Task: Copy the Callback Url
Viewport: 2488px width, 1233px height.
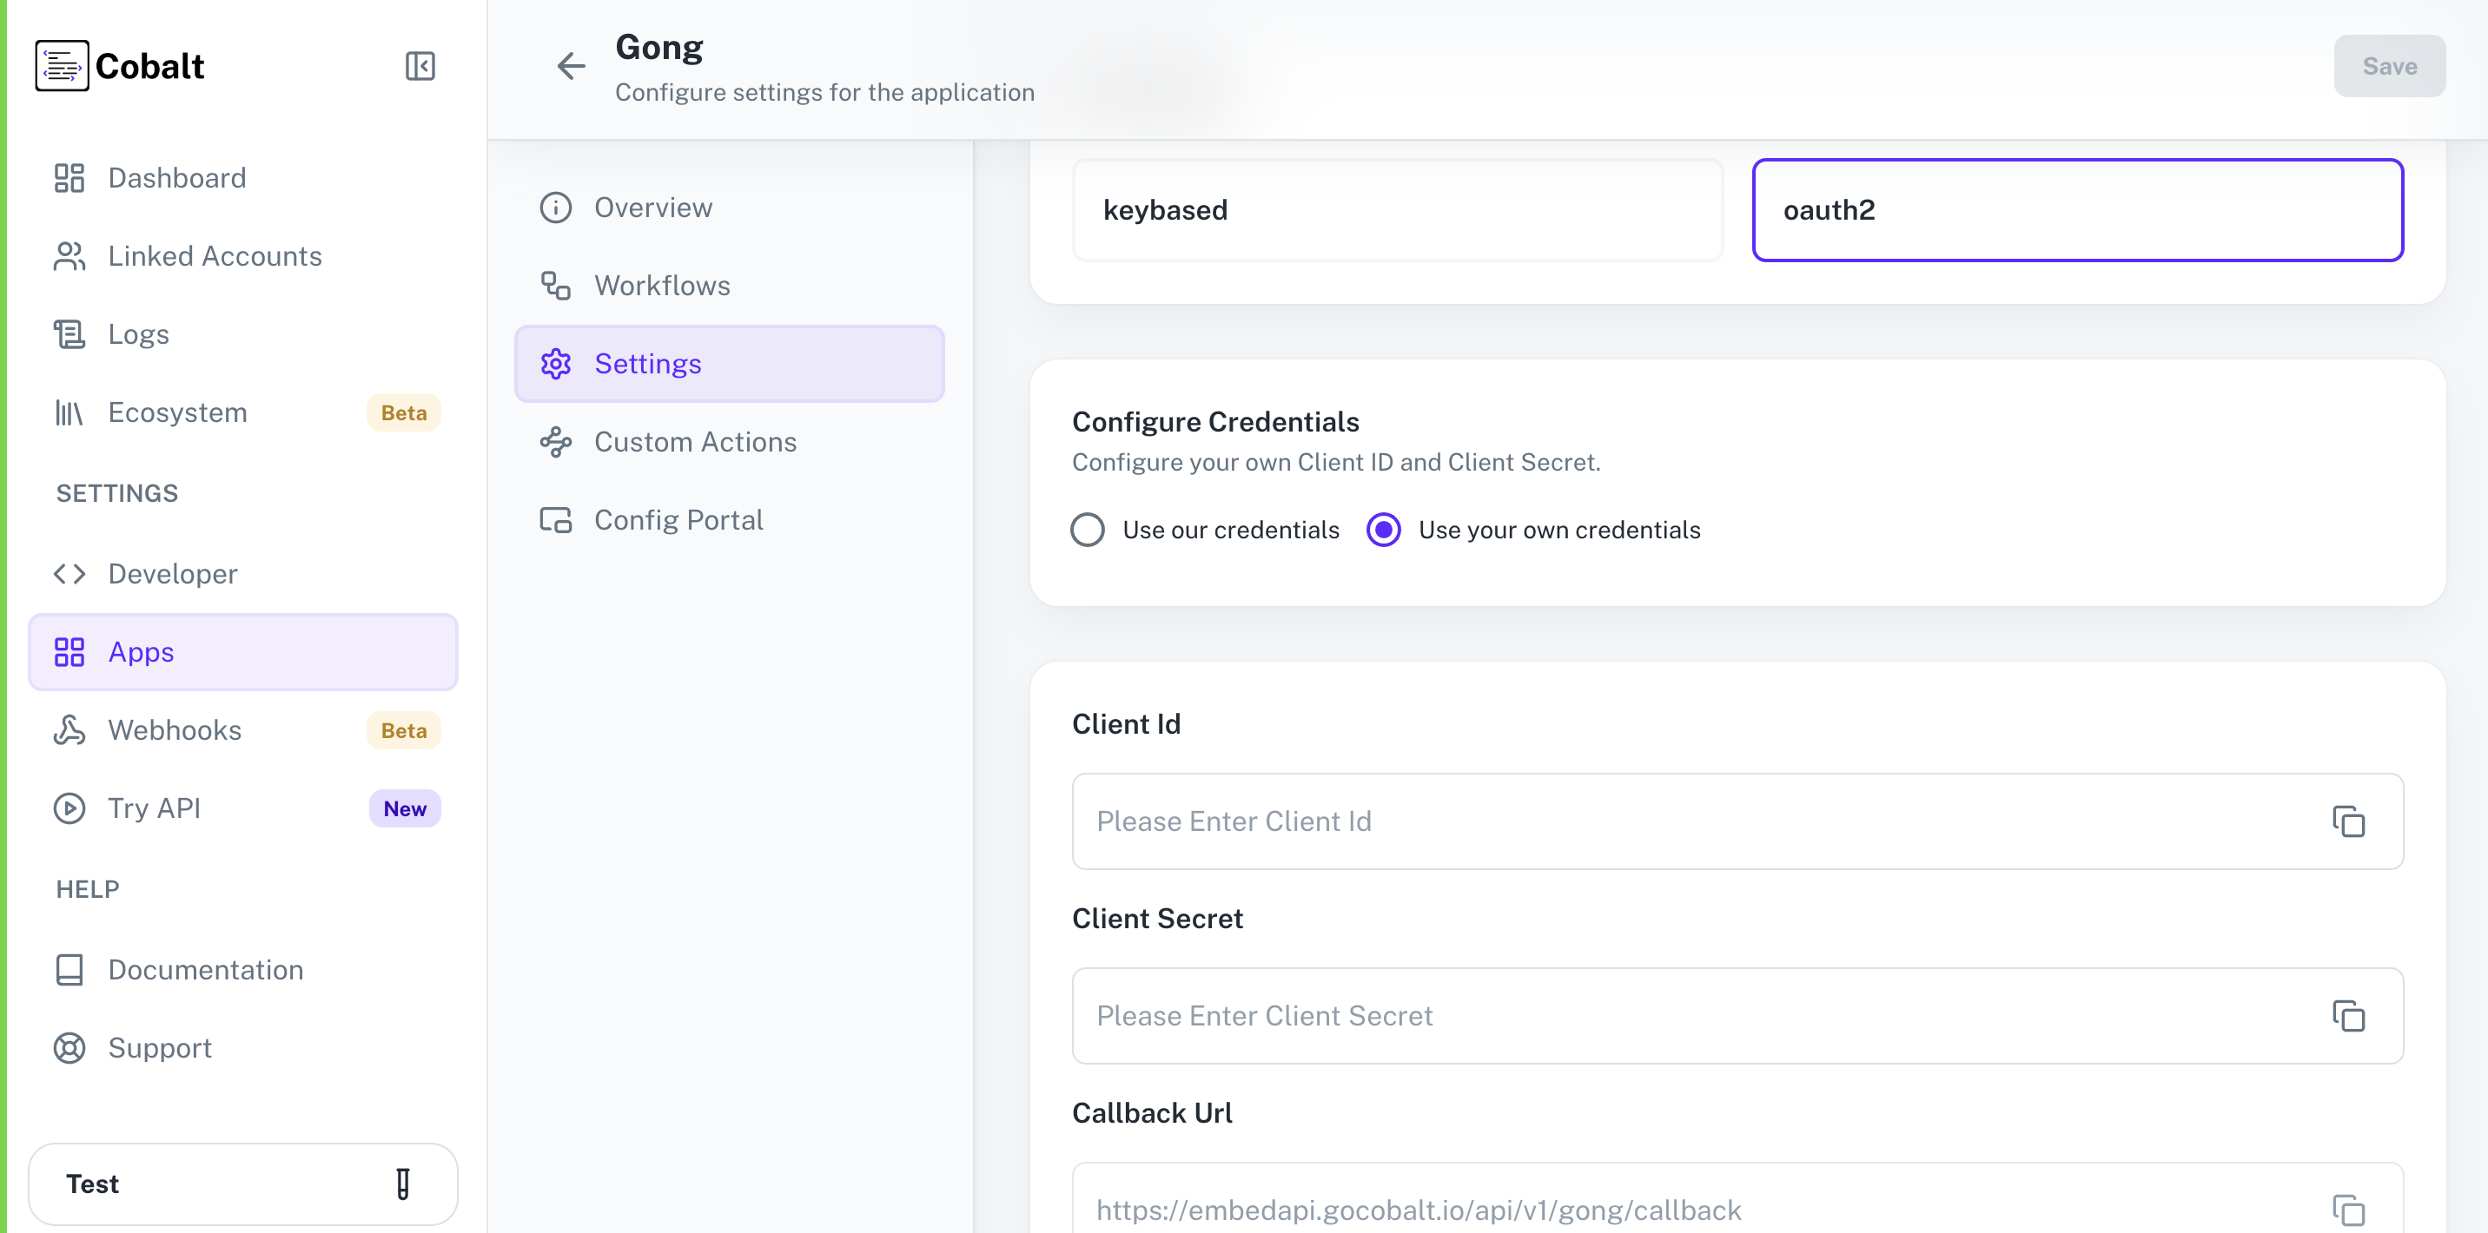Action: [x=2348, y=1209]
